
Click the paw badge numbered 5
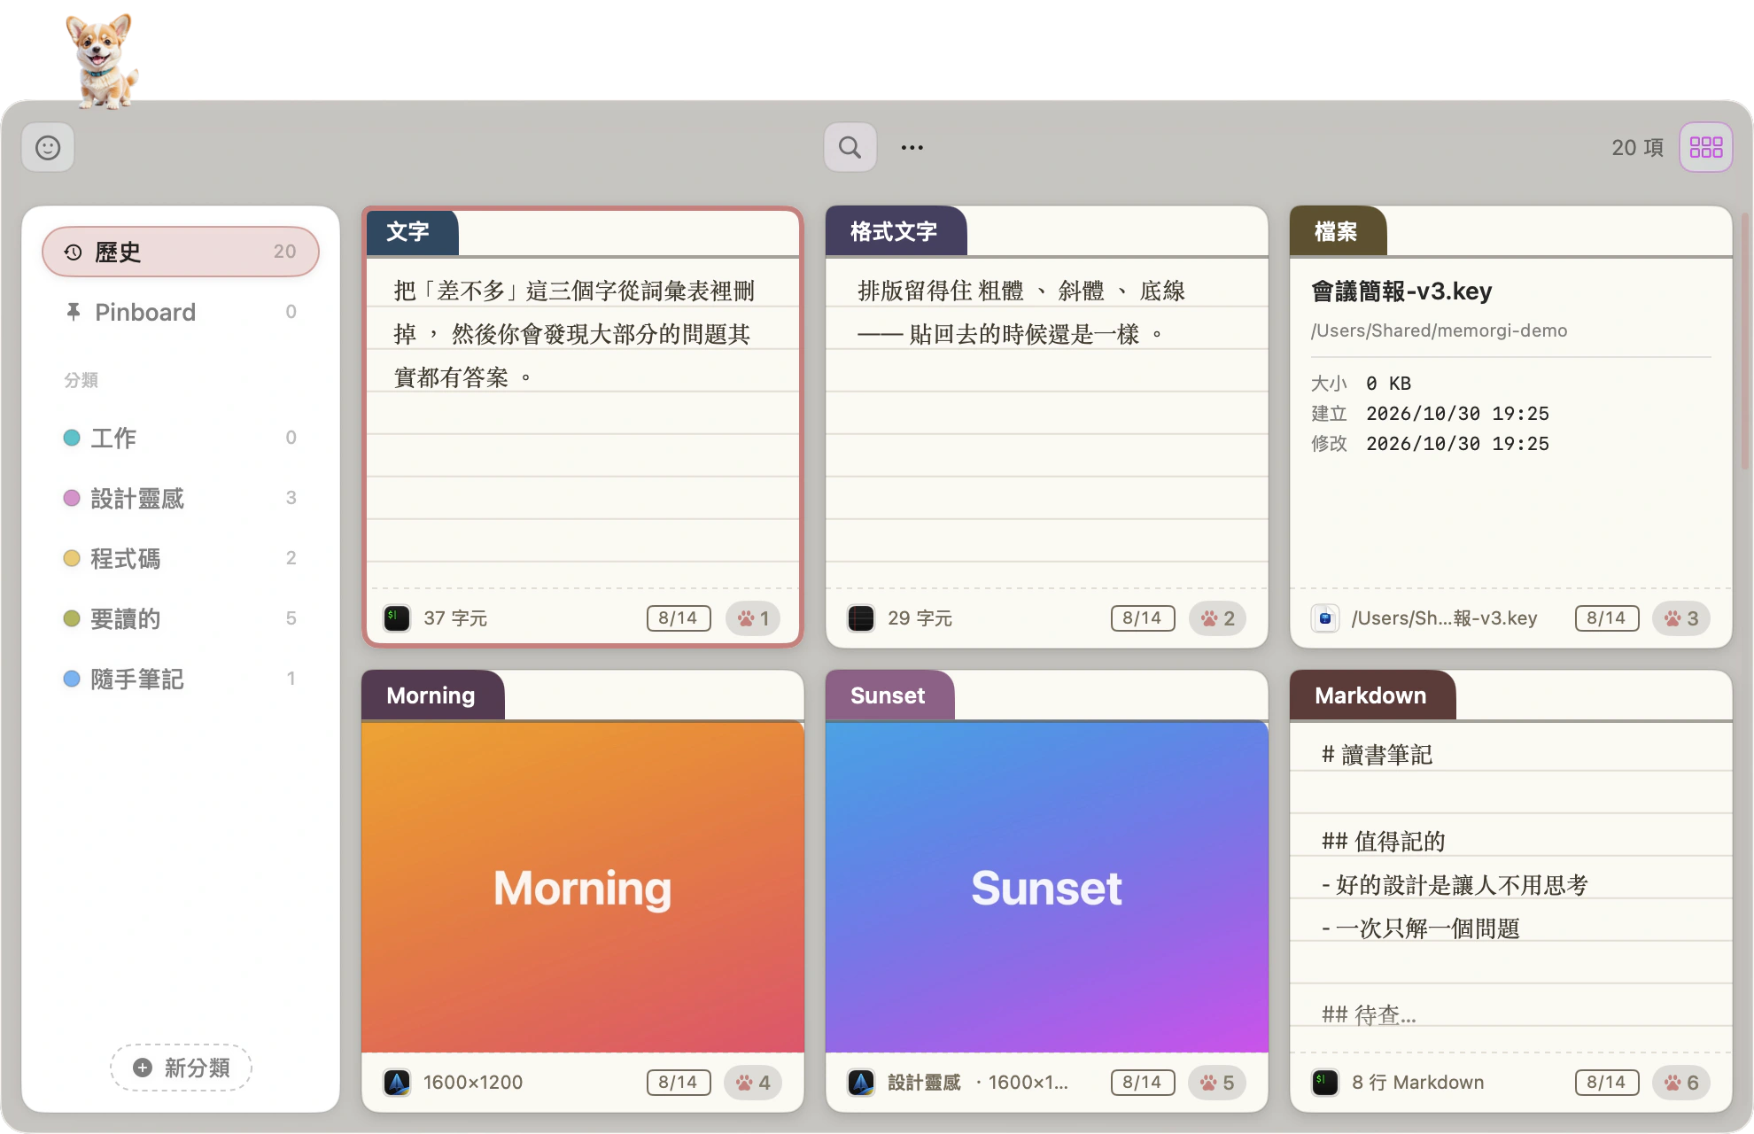1217,1083
